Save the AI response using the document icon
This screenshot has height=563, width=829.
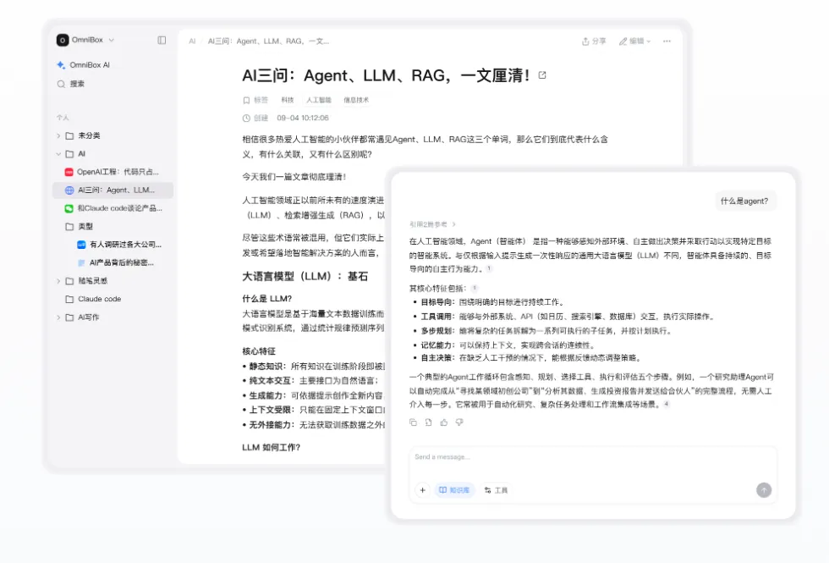(x=428, y=422)
